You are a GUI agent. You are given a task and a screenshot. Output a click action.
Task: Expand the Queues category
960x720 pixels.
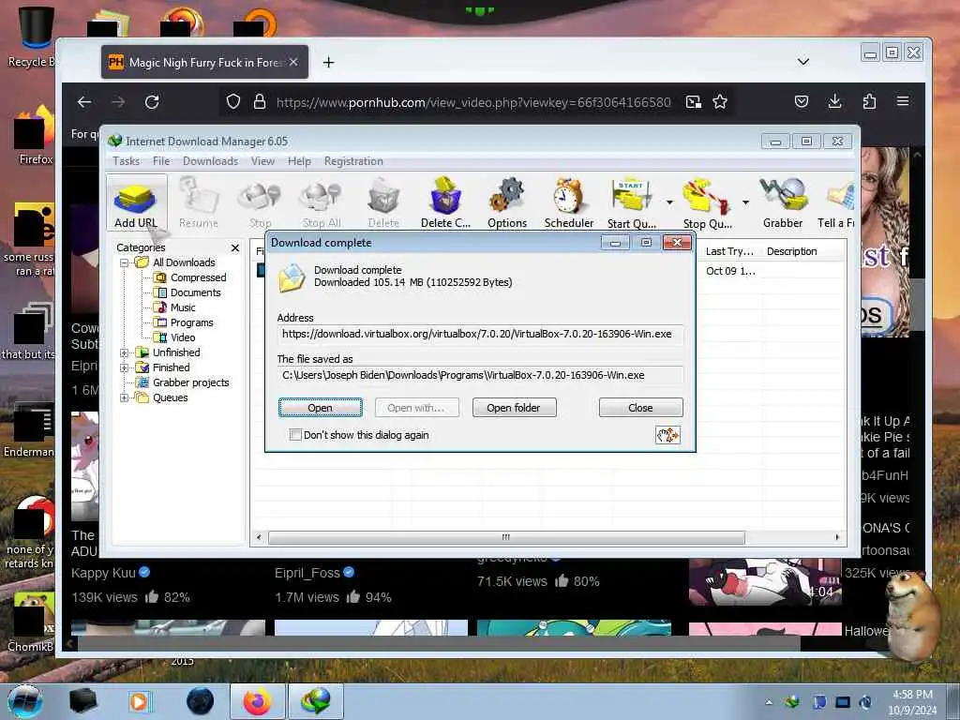pos(125,397)
